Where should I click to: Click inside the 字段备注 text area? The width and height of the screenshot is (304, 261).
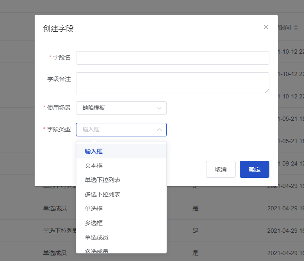[172, 82]
